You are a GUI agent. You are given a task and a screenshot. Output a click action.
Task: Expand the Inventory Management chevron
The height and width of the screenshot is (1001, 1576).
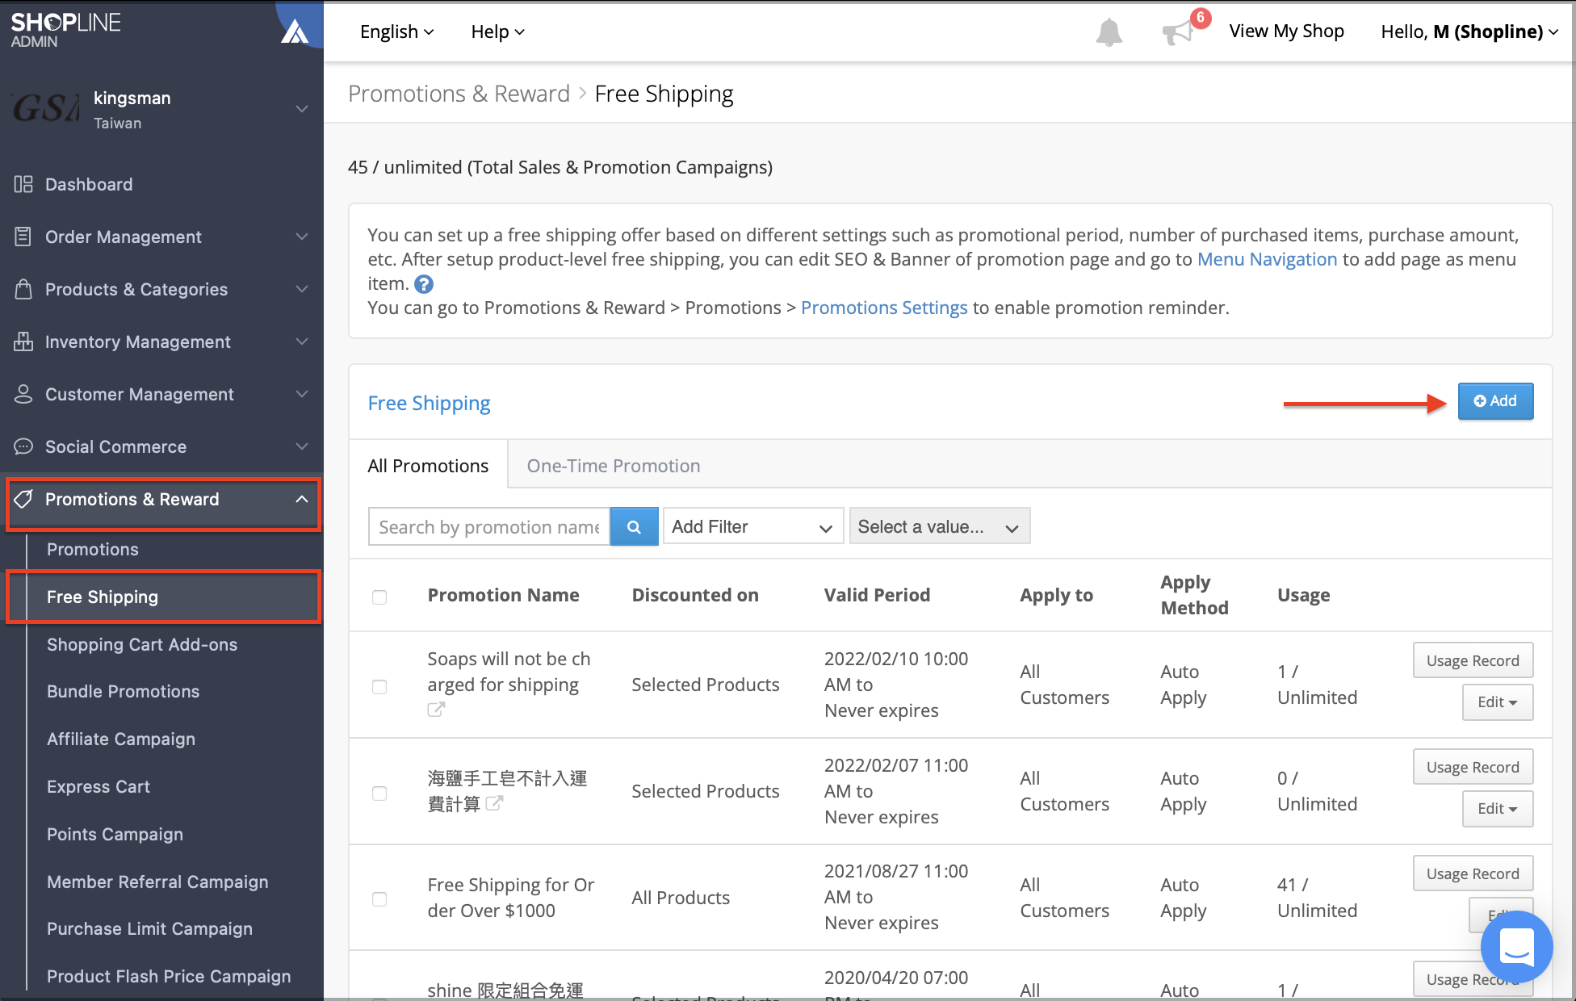[302, 341]
